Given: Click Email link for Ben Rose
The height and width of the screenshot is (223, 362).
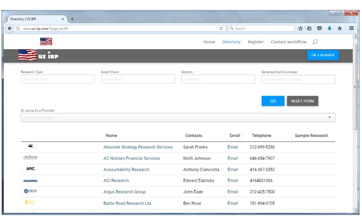Looking at the screenshot, I should [233, 203].
